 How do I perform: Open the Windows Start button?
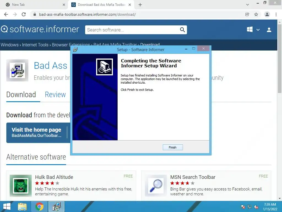7,206
